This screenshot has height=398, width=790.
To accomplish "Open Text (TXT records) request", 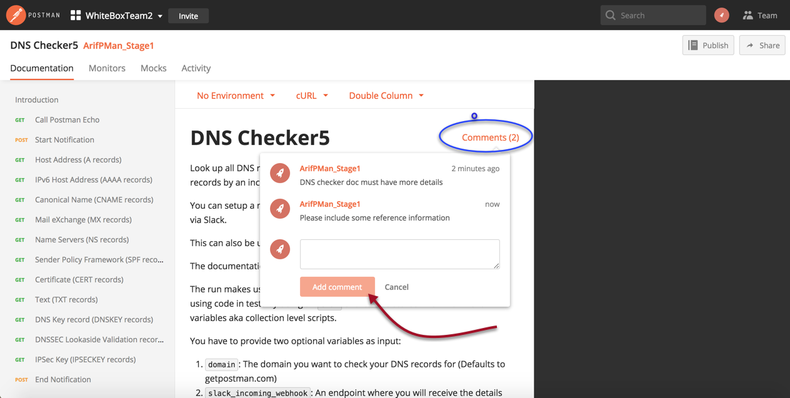I will (x=66, y=300).
